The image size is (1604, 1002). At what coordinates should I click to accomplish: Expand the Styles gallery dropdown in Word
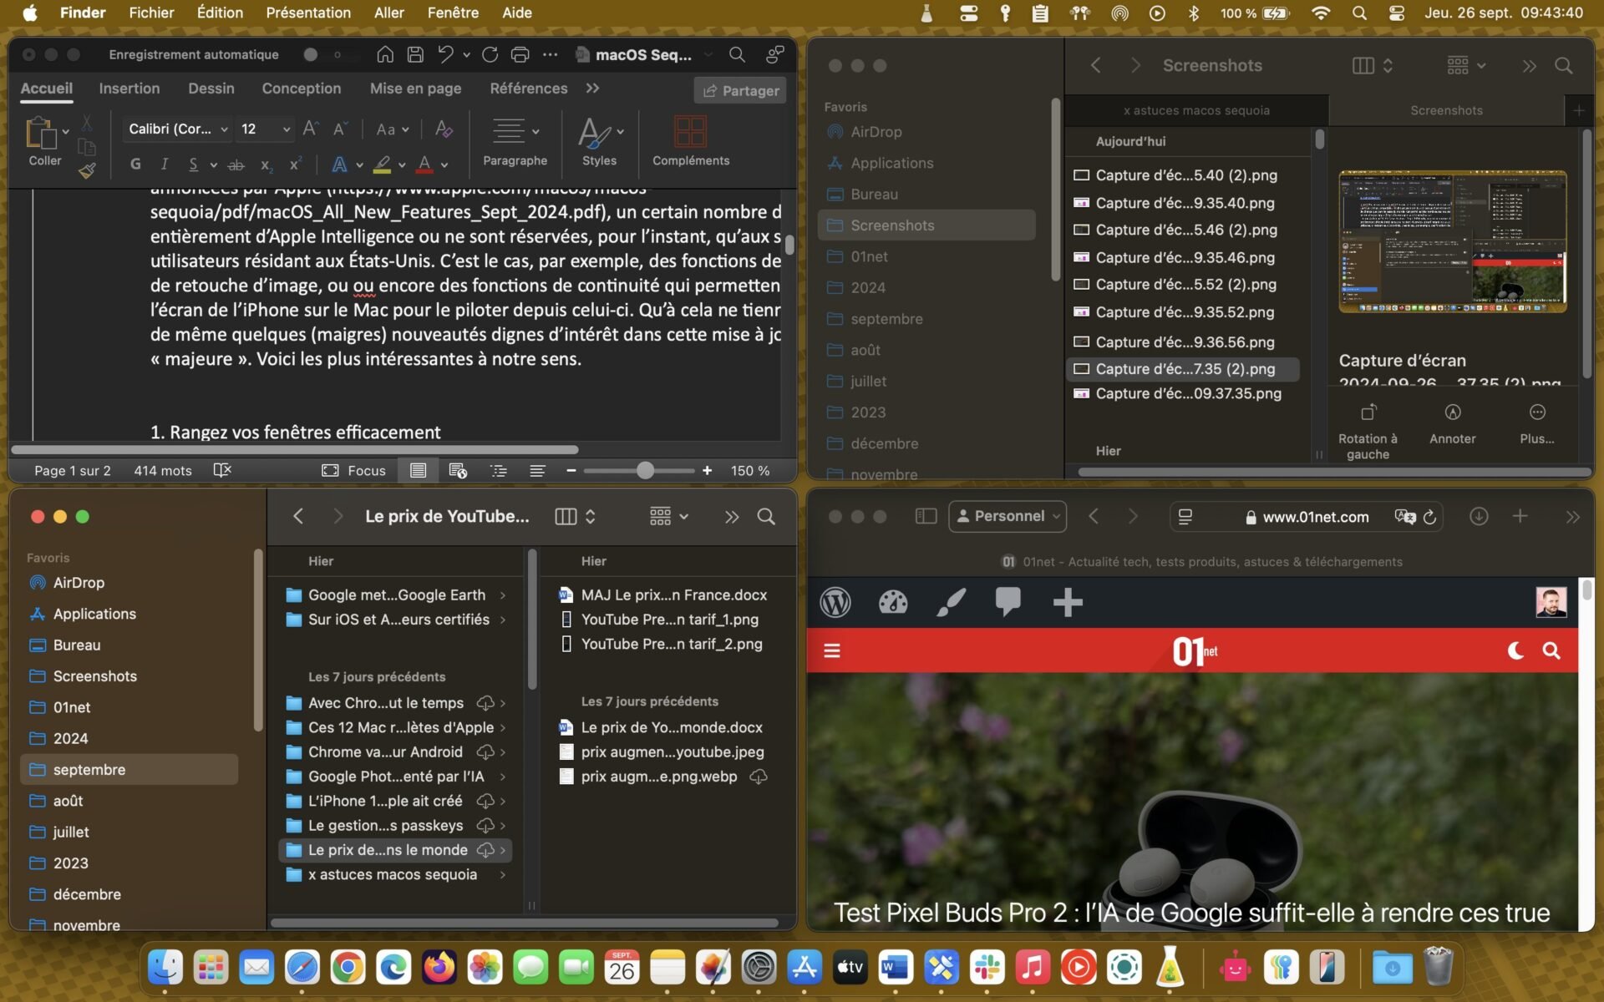click(x=620, y=131)
